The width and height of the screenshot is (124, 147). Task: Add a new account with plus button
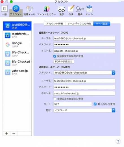[x=6, y=133]
